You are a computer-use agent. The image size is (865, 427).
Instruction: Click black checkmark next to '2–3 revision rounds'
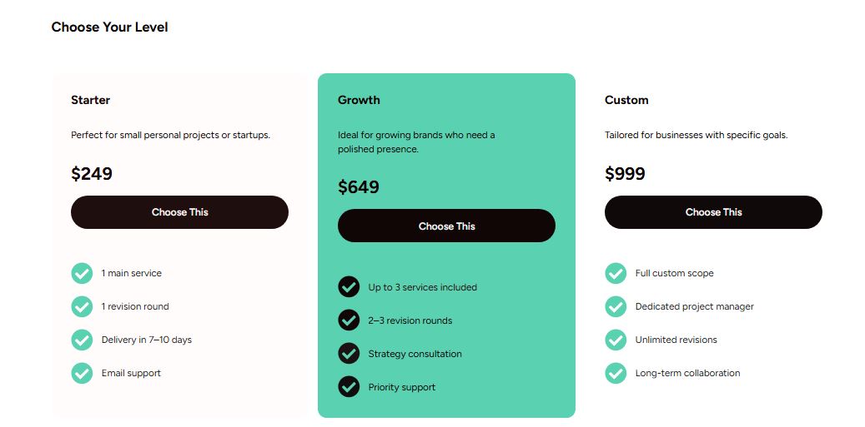pyautogui.click(x=349, y=320)
